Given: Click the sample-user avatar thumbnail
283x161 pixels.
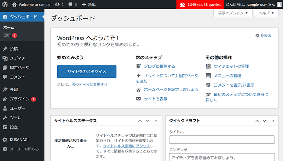Looking at the screenshot, I should (x=279, y=5).
